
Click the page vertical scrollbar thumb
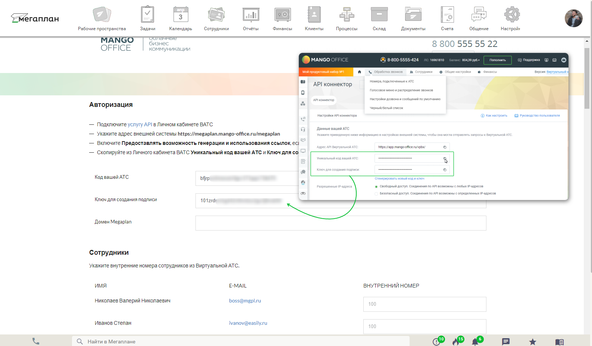(x=587, y=78)
